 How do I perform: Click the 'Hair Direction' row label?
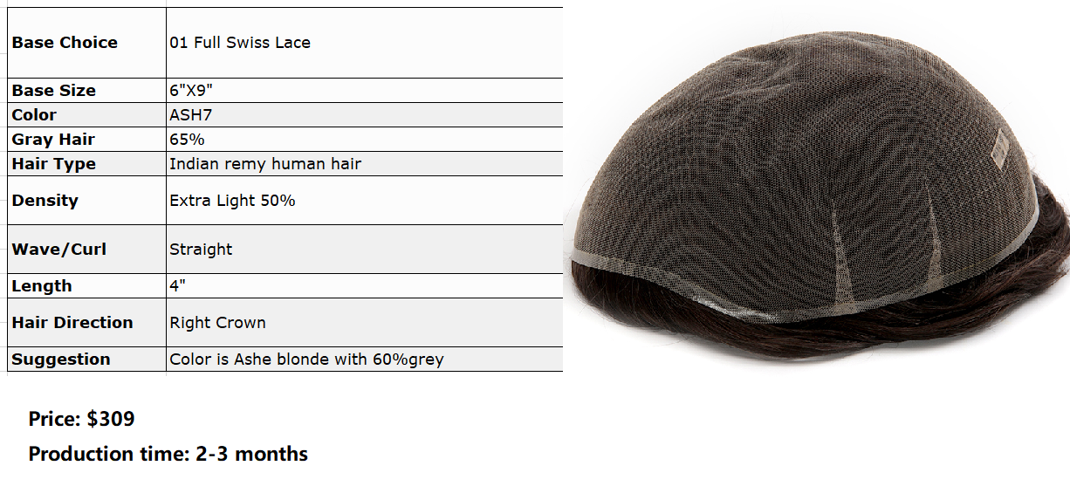pyautogui.click(x=72, y=323)
